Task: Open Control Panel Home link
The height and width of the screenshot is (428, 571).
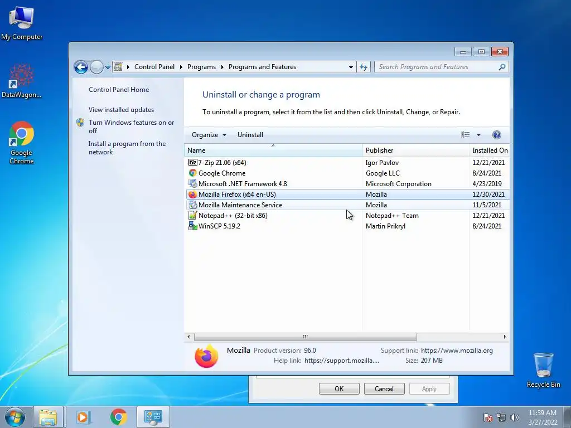Action: (119, 90)
